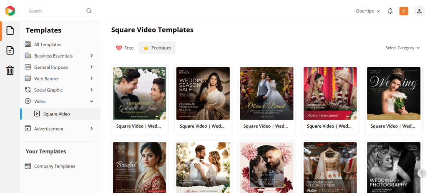Viewport: 427px width, 193px height.
Task: Click the Business Essentials building icon
Action: coord(28,56)
